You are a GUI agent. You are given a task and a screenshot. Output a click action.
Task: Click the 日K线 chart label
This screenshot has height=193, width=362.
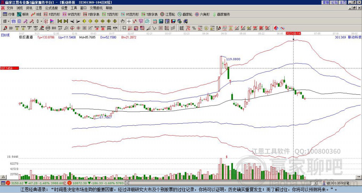tap(5, 35)
